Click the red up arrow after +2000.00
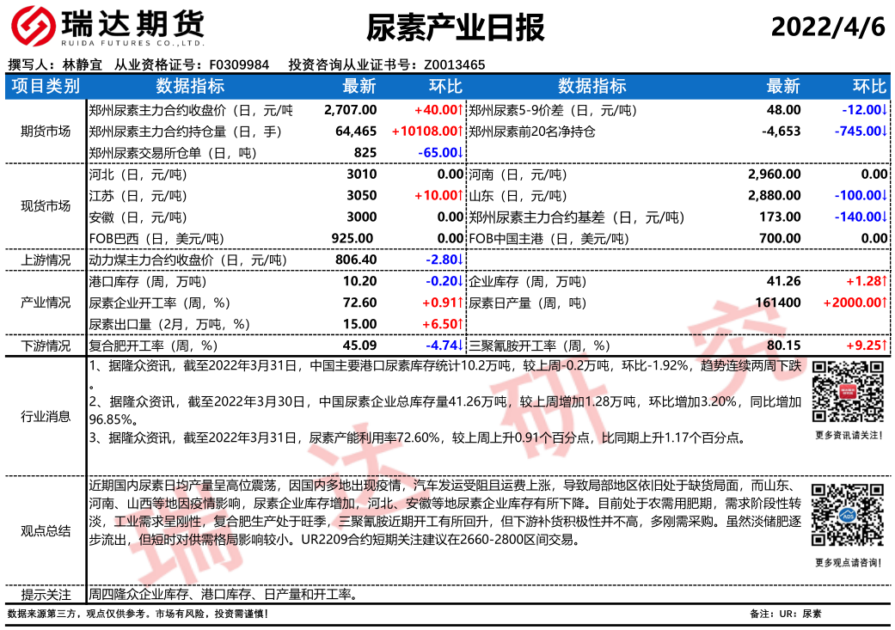The image size is (895, 630). [x=884, y=303]
